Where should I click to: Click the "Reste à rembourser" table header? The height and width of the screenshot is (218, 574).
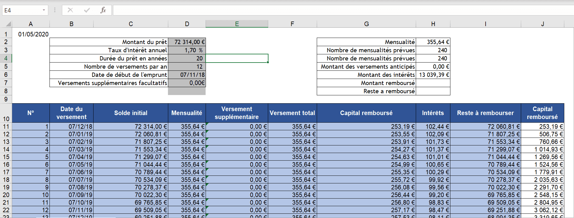[x=485, y=113]
